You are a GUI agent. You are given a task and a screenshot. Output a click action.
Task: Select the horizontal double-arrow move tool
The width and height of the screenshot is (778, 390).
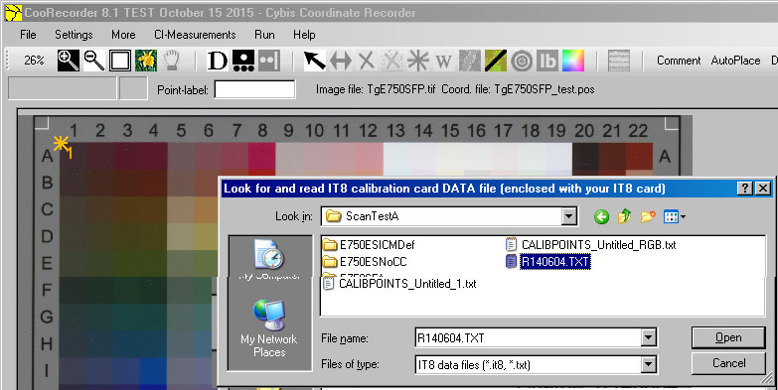pyautogui.click(x=341, y=61)
